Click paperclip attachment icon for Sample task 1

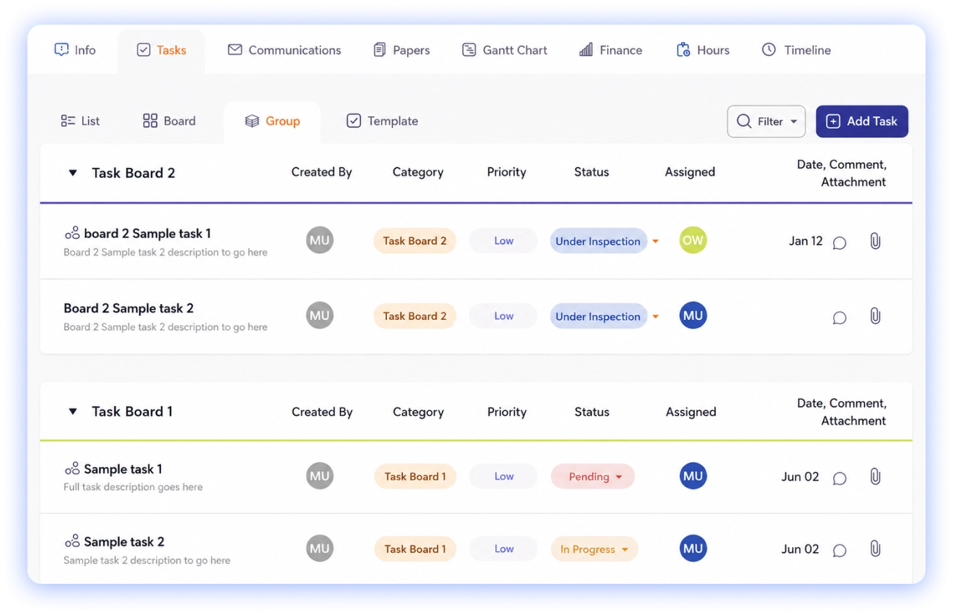875,477
